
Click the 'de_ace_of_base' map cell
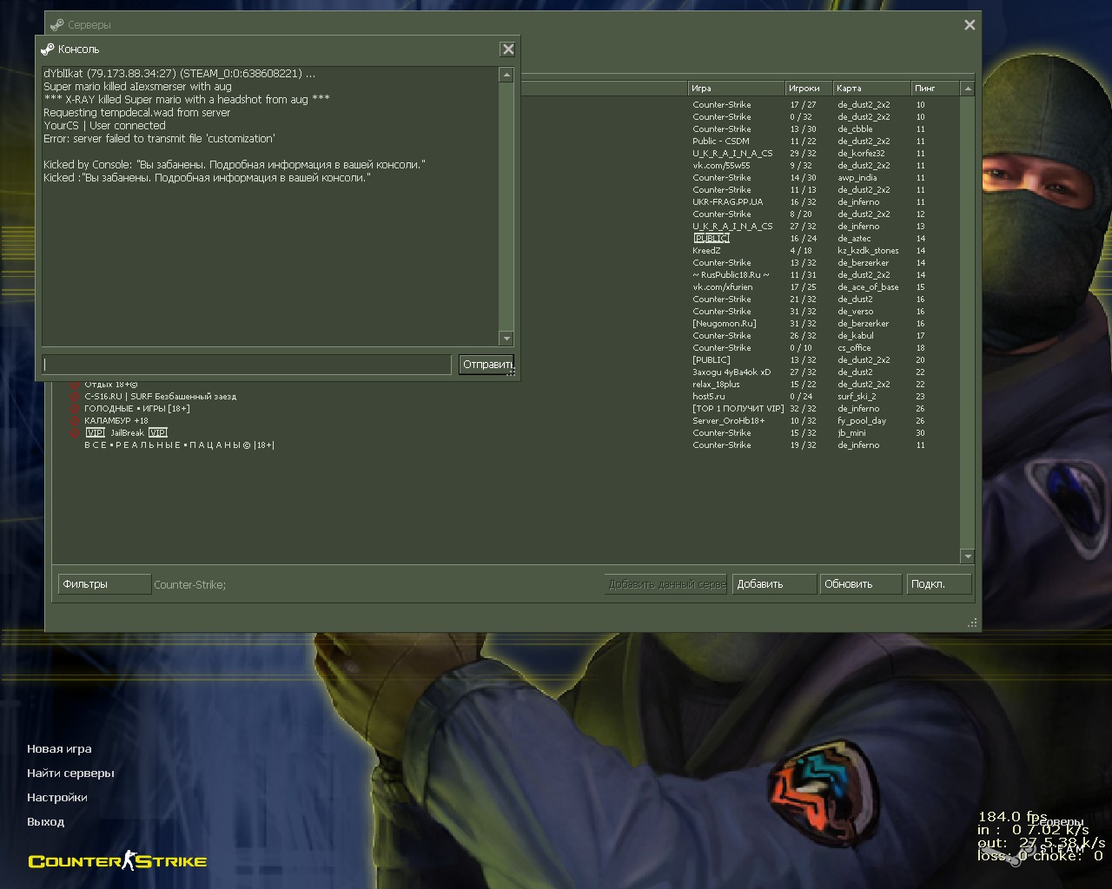click(x=869, y=287)
